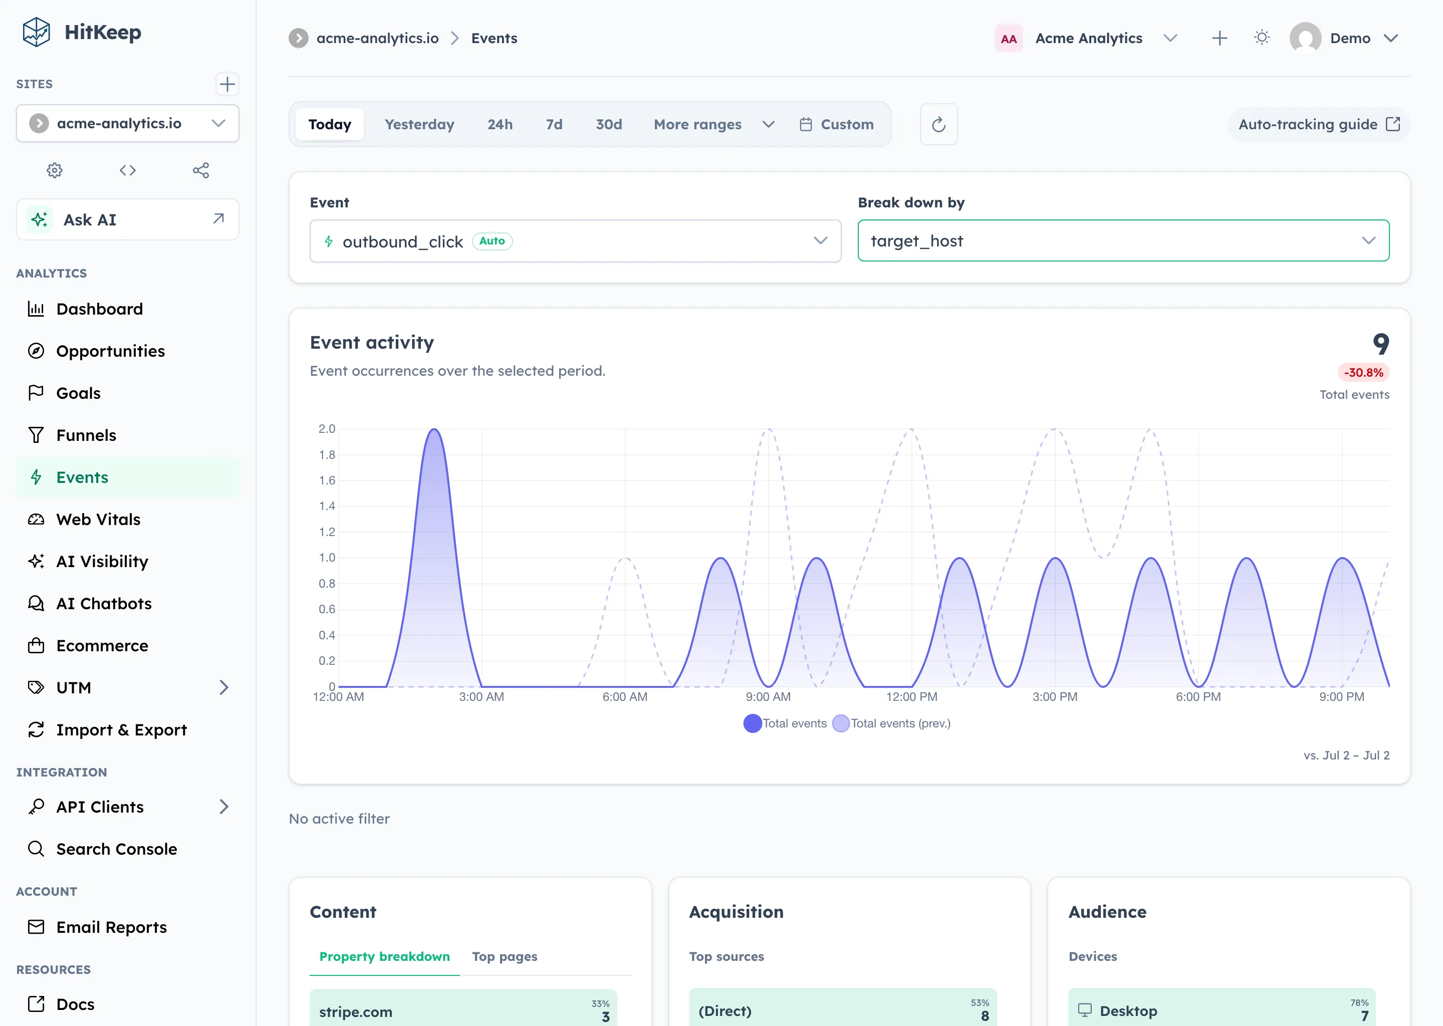
Task: Click the HitKeep logo icon
Action: click(36, 32)
